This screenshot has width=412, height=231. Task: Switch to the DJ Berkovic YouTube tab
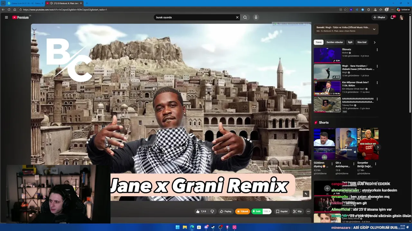click(64, 3)
